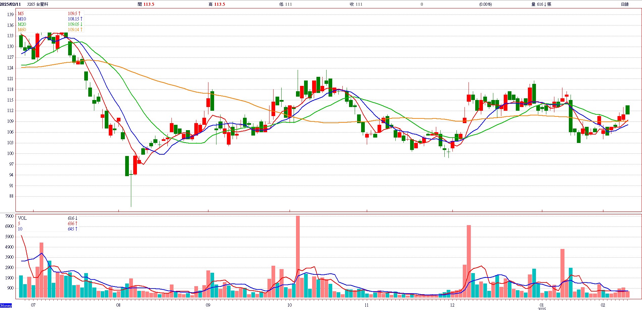Click the CMoney logo in the corner
Viewport: 642px width, 310px height.
[x=6, y=306]
